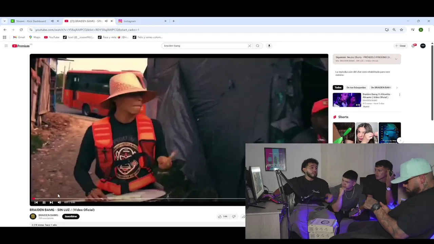The image size is (434, 244).
Task: Open the zoom magnifier in address bar
Action: (394, 30)
